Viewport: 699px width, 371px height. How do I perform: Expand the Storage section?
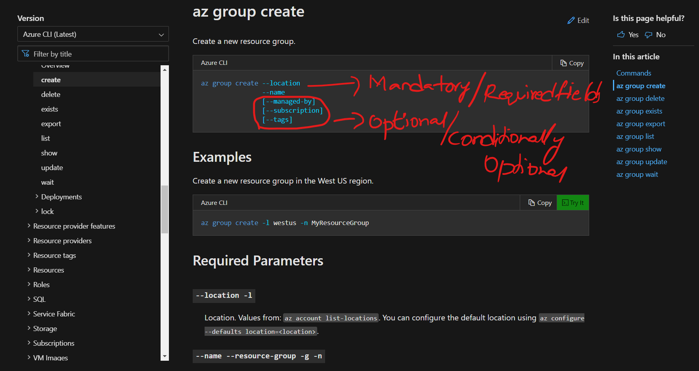(29, 328)
